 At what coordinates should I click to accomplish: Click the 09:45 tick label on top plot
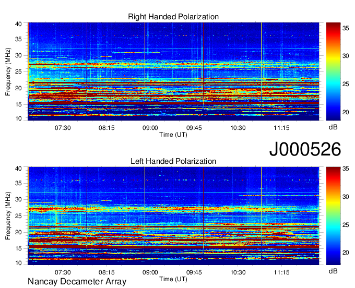coord(194,128)
